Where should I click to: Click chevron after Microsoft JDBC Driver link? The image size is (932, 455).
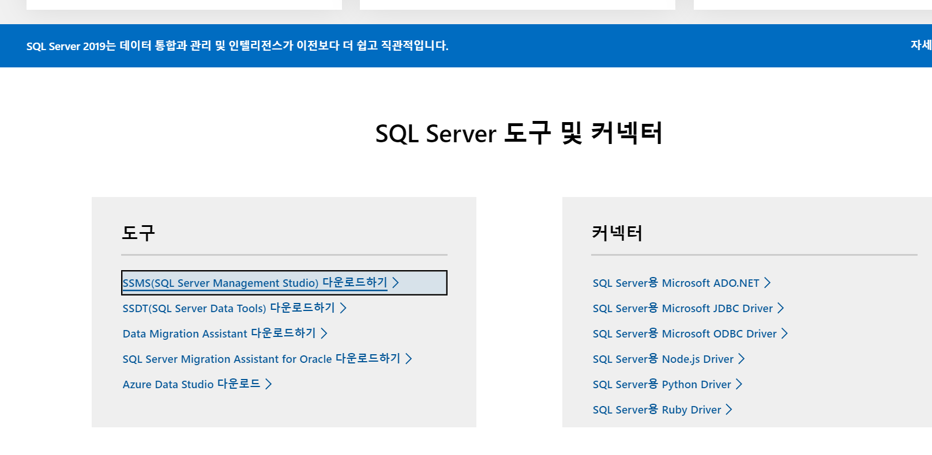click(781, 308)
